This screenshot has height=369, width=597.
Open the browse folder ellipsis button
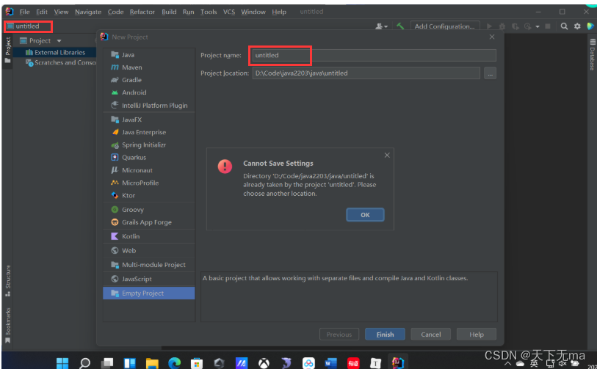coord(490,73)
